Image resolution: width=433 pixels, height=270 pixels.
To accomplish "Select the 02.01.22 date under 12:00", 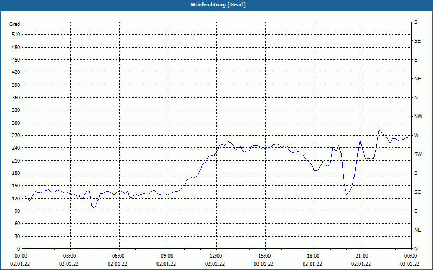I will coord(215,264).
